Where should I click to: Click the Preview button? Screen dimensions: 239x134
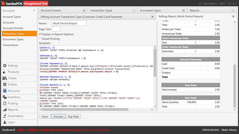(x=59, y=117)
